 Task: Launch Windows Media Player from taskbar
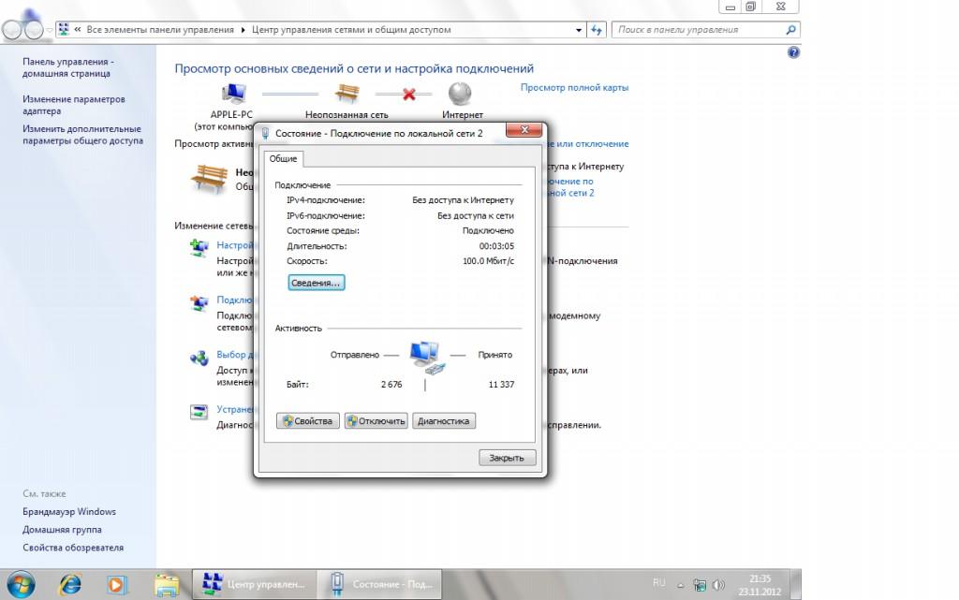116,585
